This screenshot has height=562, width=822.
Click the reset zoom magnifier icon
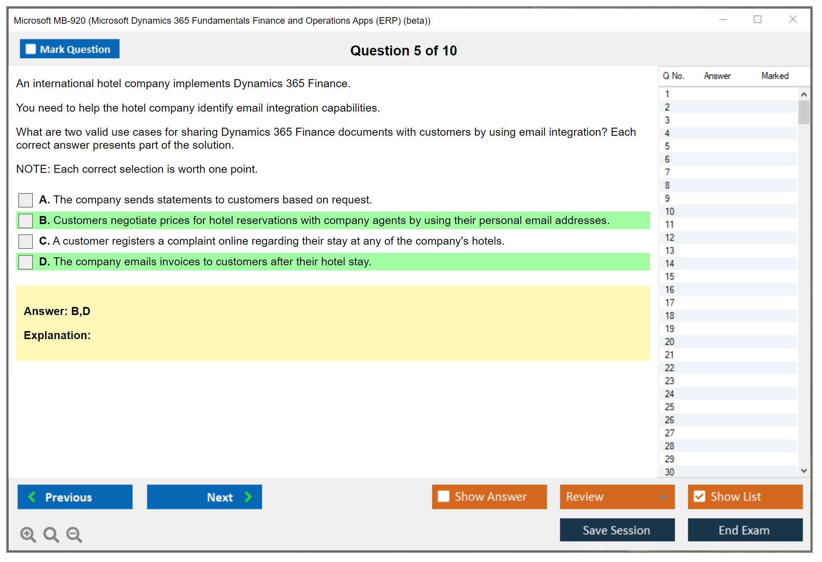(51, 534)
